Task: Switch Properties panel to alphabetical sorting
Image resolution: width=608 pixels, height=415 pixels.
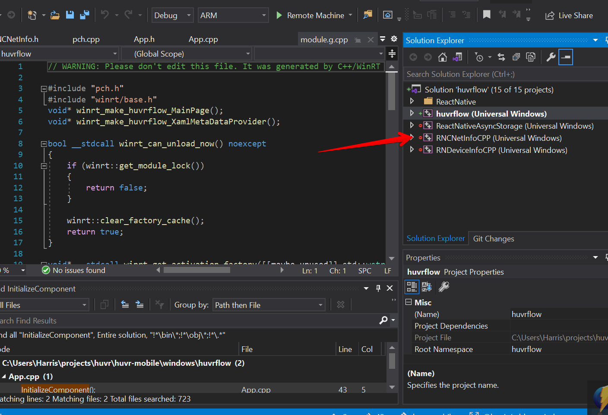Action: pos(427,286)
